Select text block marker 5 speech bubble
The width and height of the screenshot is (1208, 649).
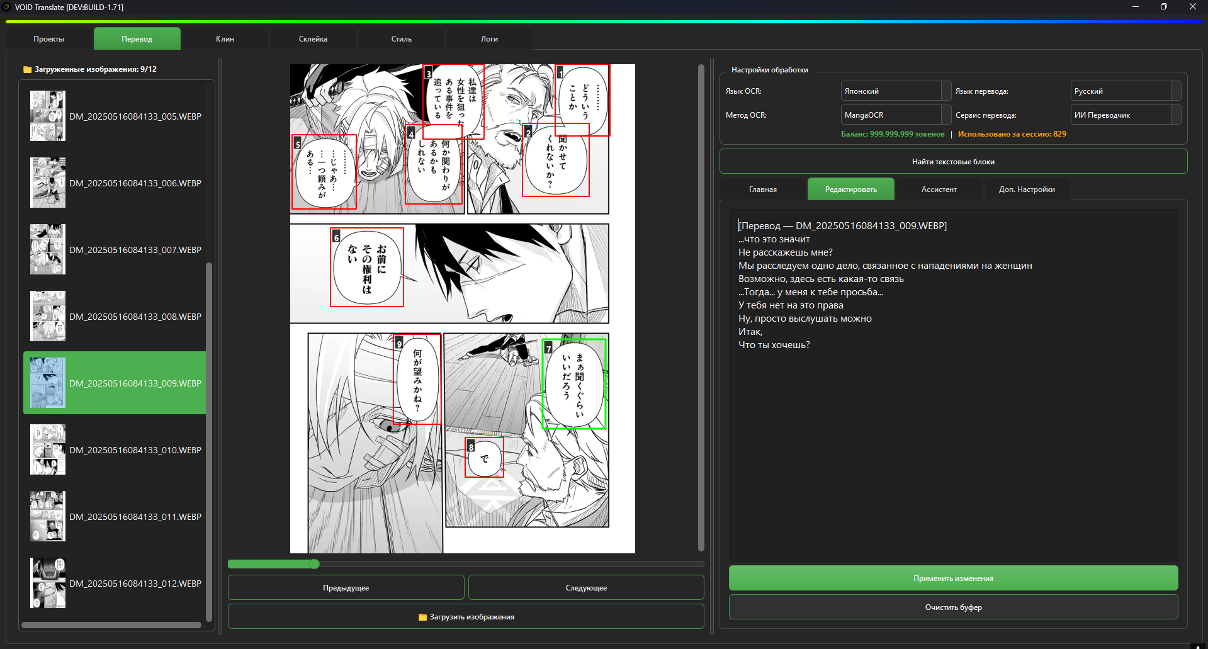click(324, 172)
